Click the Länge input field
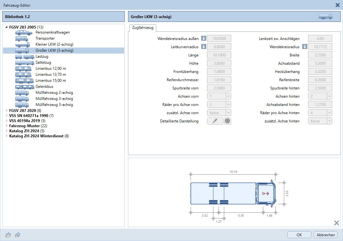The width and height of the screenshot is (343, 241). coord(219,55)
